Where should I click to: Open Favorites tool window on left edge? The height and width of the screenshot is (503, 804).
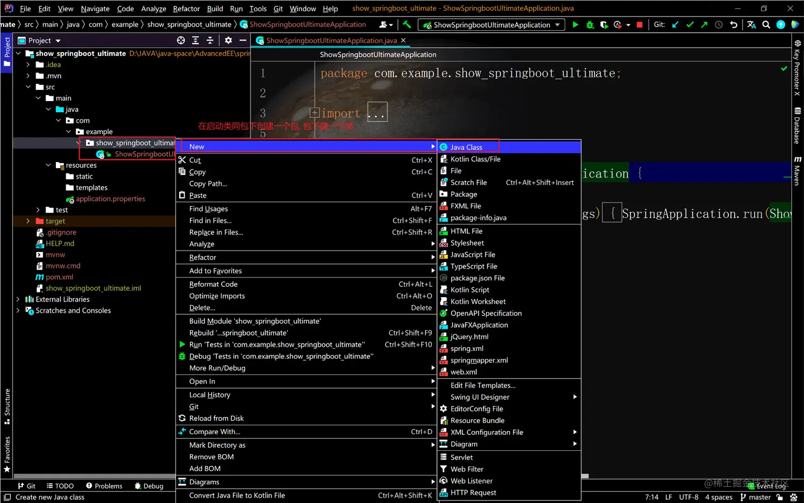7,455
